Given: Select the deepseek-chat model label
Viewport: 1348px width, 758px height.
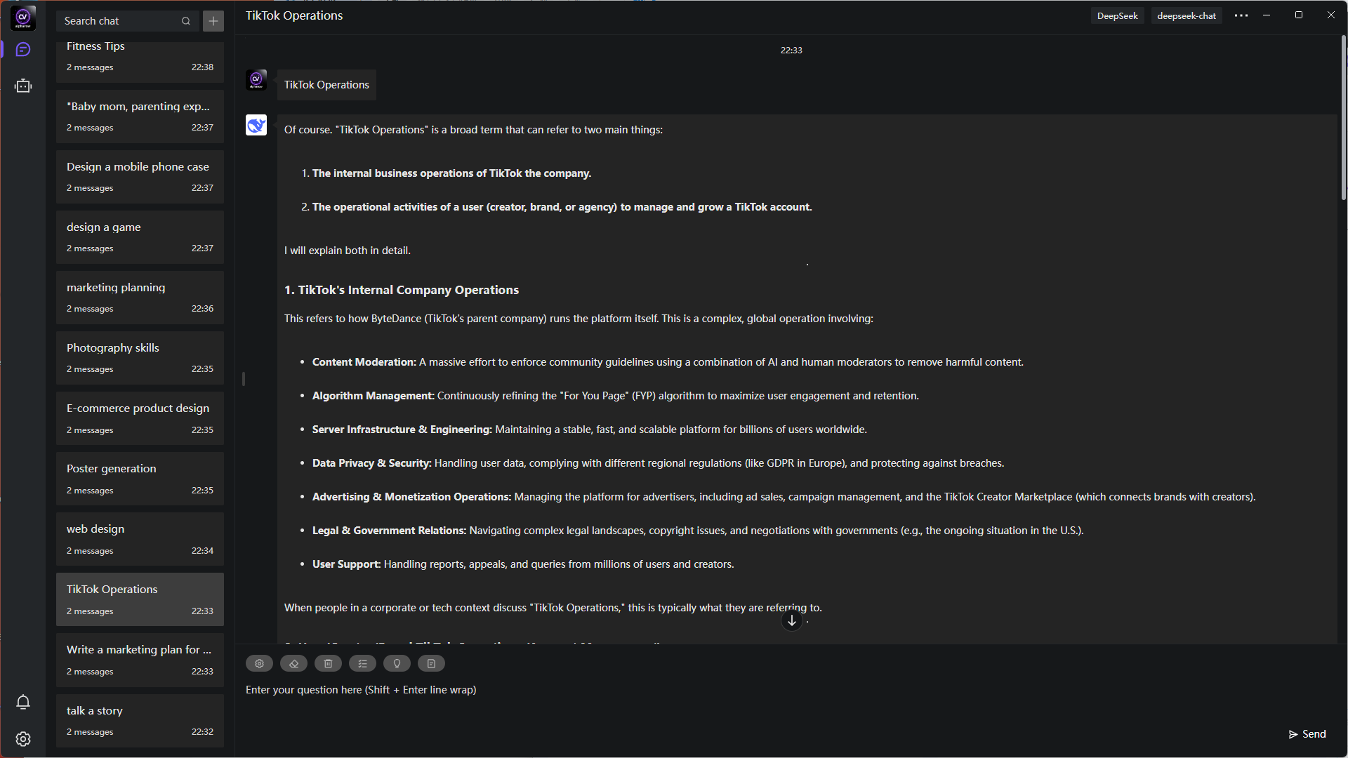Looking at the screenshot, I should 1186,15.
